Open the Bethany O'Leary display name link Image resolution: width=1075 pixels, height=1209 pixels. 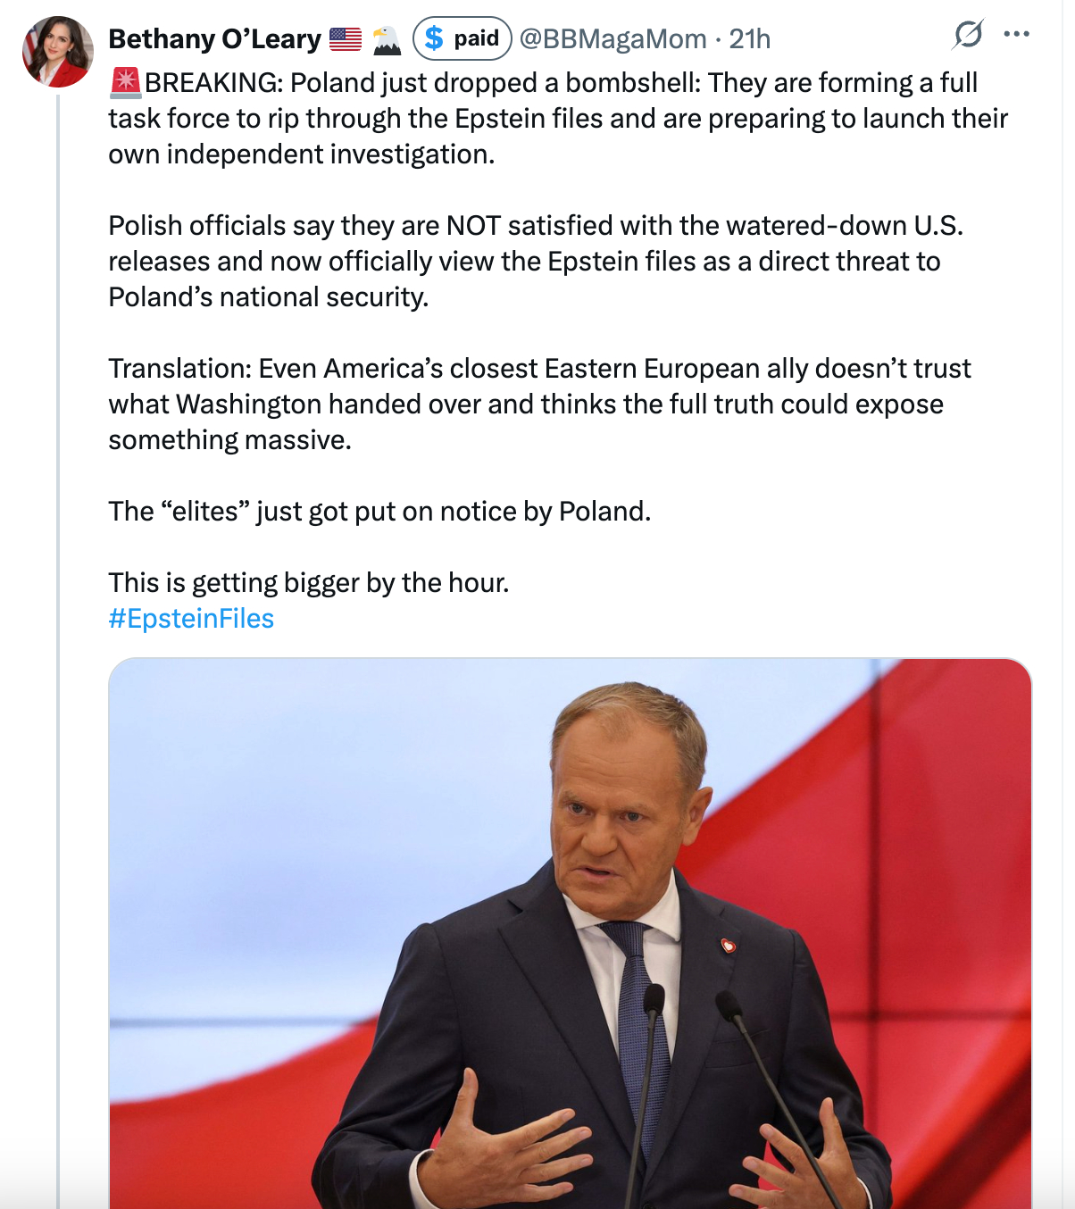point(214,39)
